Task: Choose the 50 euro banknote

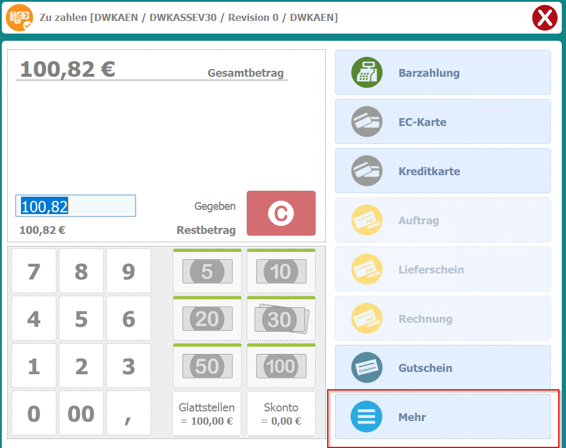Action: pyautogui.click(x=207, y=366)
